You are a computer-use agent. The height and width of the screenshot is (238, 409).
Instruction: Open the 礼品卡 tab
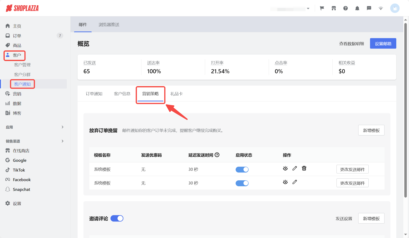[x=176, y=94]
